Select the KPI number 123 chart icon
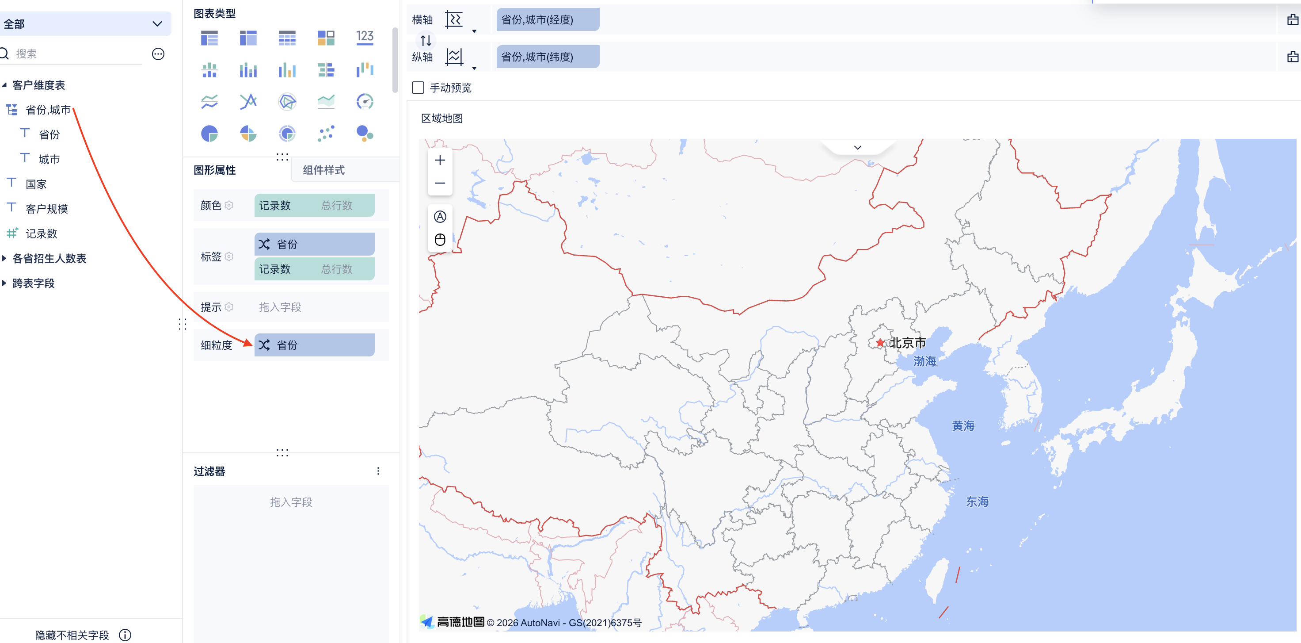The image size is (1301, 643). pyautogui.click(x=364, y=38)
